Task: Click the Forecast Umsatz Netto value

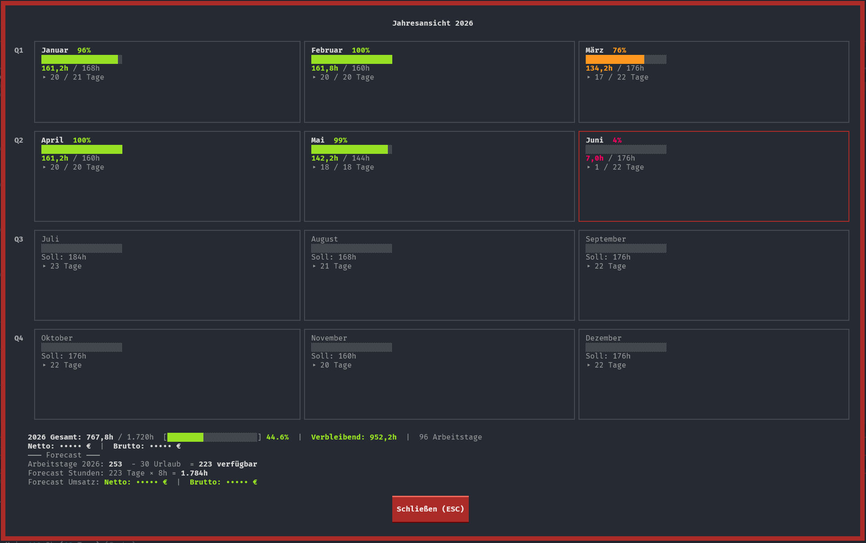Action: 136,482
